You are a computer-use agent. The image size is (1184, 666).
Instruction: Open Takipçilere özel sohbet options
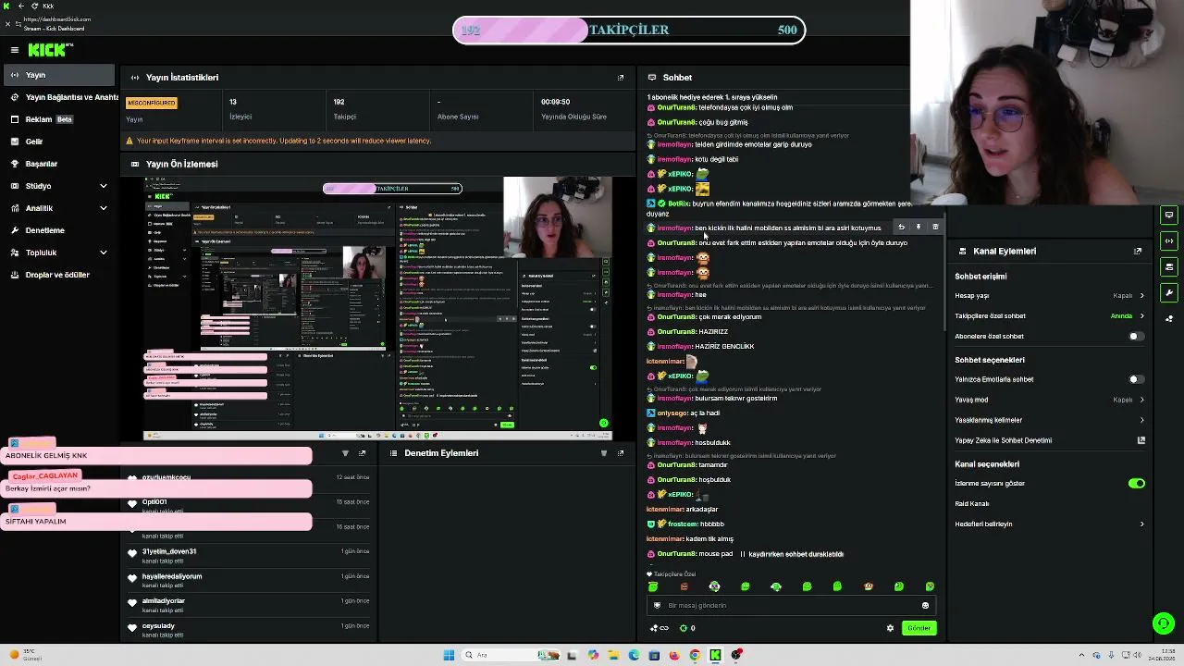[1050, 316]
